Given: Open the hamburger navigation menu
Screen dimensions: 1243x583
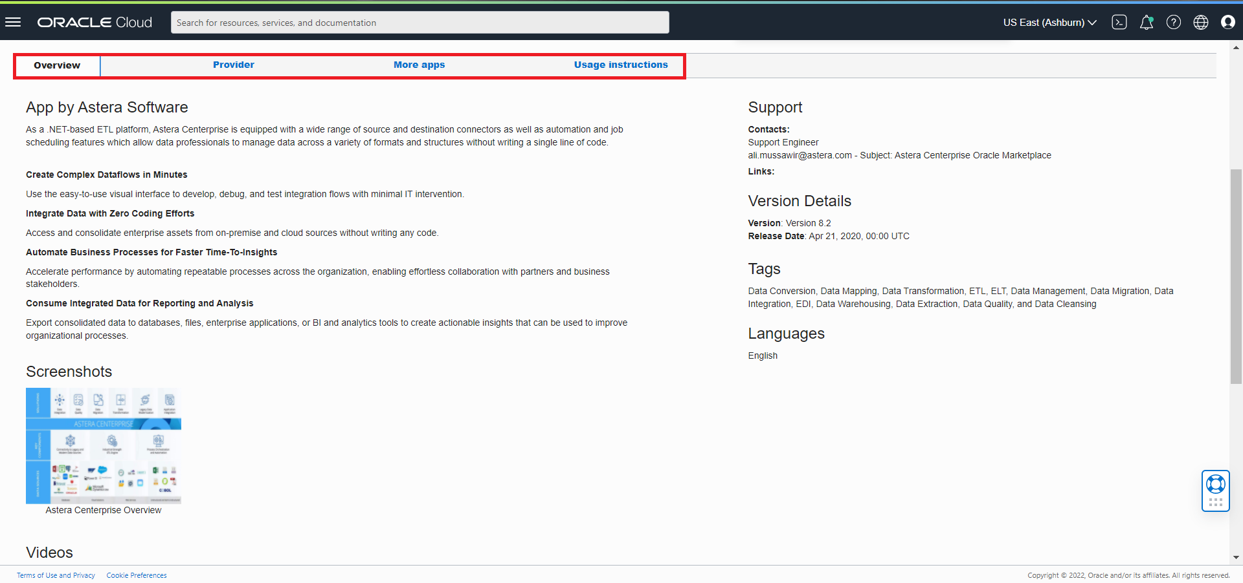Looking at the screenshot, I should coord(13,22).
